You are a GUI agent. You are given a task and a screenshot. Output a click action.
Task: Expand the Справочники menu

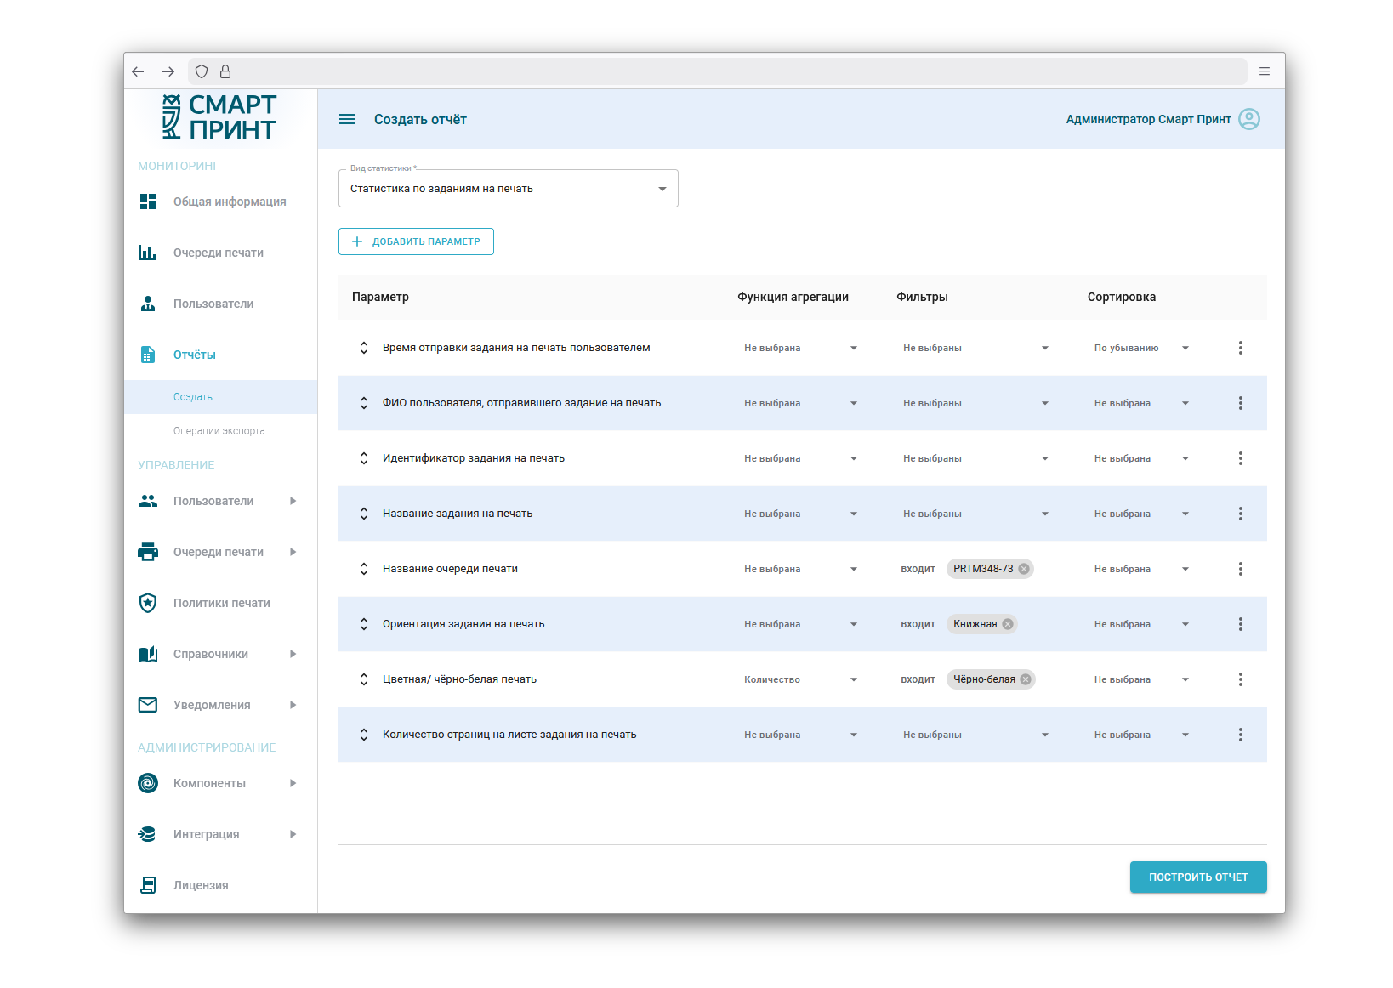pos(220,654)
